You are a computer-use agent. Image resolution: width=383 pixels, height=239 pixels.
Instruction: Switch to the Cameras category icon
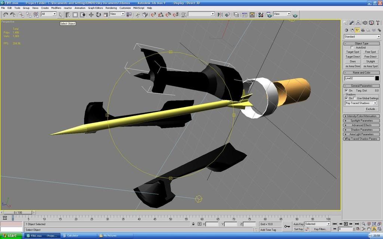363,30
